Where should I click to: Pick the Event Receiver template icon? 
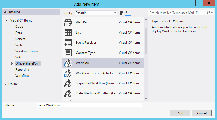point(68,43)
